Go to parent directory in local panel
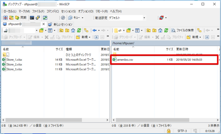 [61, 30]
